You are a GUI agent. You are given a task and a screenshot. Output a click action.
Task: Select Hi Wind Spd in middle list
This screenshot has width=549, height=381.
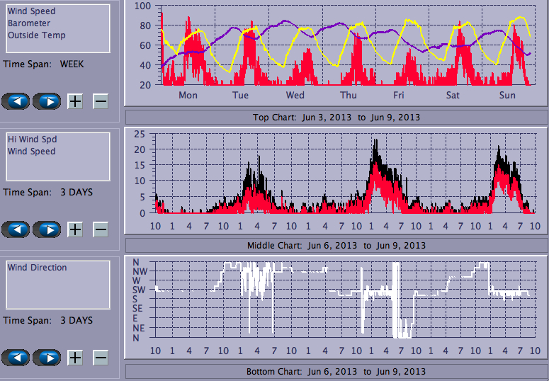coord(30,140)
